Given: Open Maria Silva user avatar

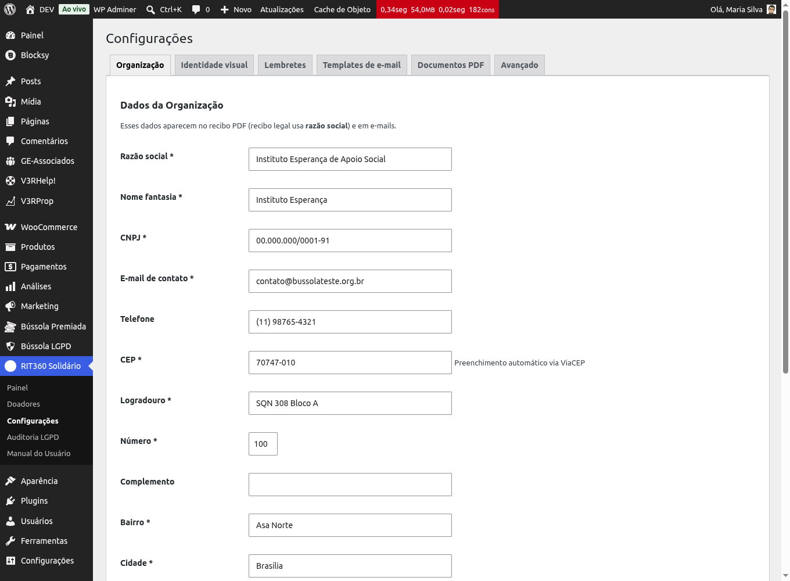Looking at the screenshot, I should [x=771, y=9].
